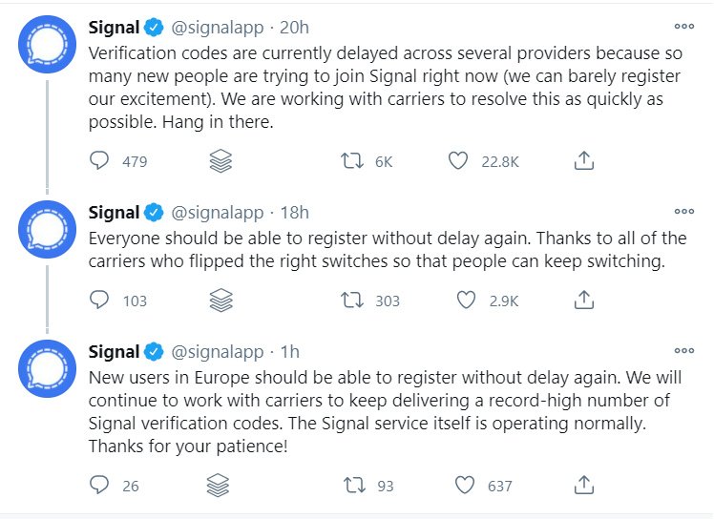
Task: Expand more options on the 1h tweet
Action: pos(683,350)
